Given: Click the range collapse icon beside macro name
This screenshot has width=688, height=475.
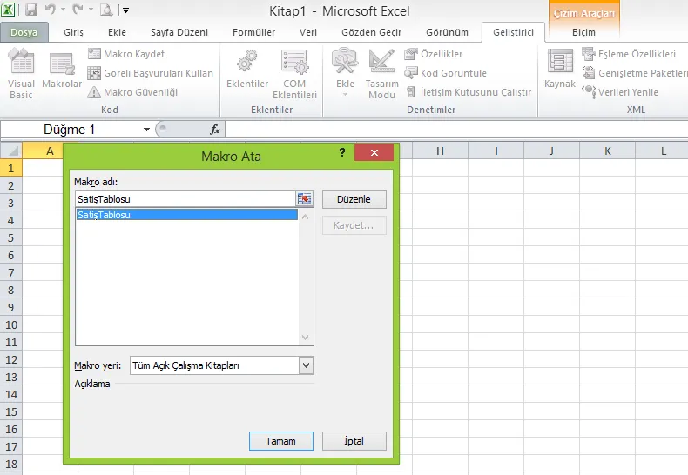Looking at the screenshot, I should (304, 199).
